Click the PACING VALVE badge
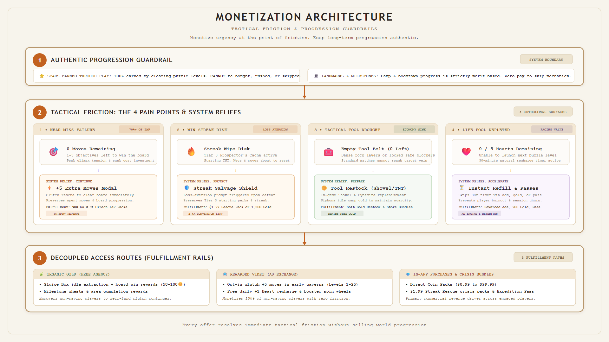609x342 pixels. coord(552,130)
